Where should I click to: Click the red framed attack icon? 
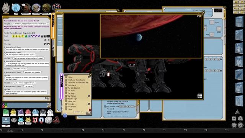click(35, 120)
